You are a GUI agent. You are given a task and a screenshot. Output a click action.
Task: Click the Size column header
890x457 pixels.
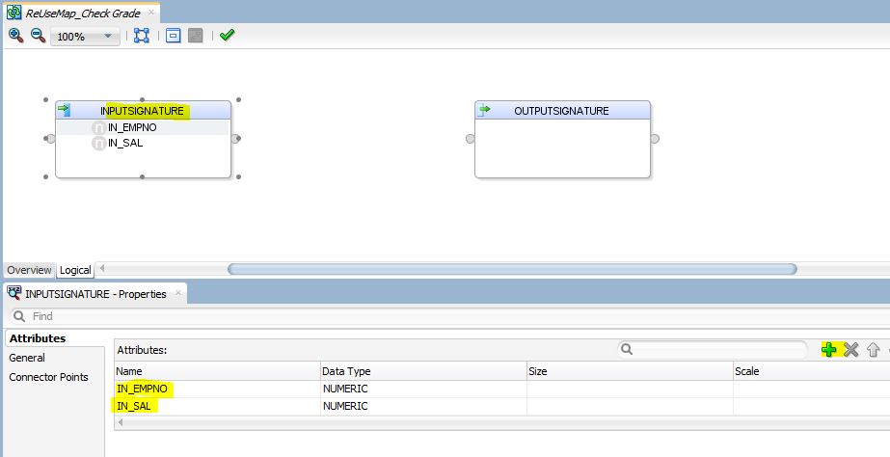[x=630, y=371]
